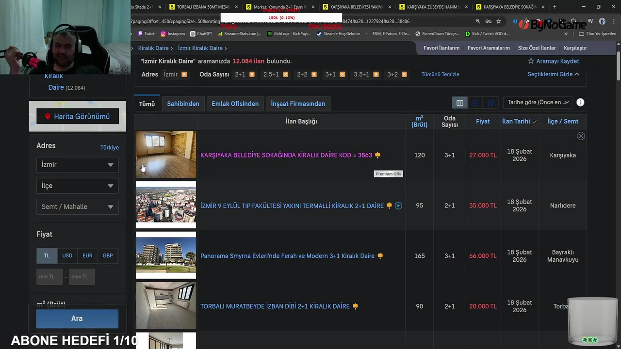Open the ChatGPT bookmark
Viewport: 621px width, 349px height.
(201, 34)
